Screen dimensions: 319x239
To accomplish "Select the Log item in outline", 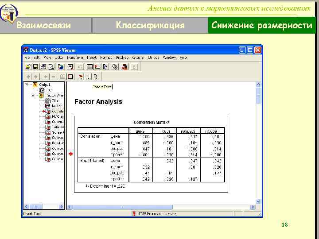I will (x=49, y=90).
